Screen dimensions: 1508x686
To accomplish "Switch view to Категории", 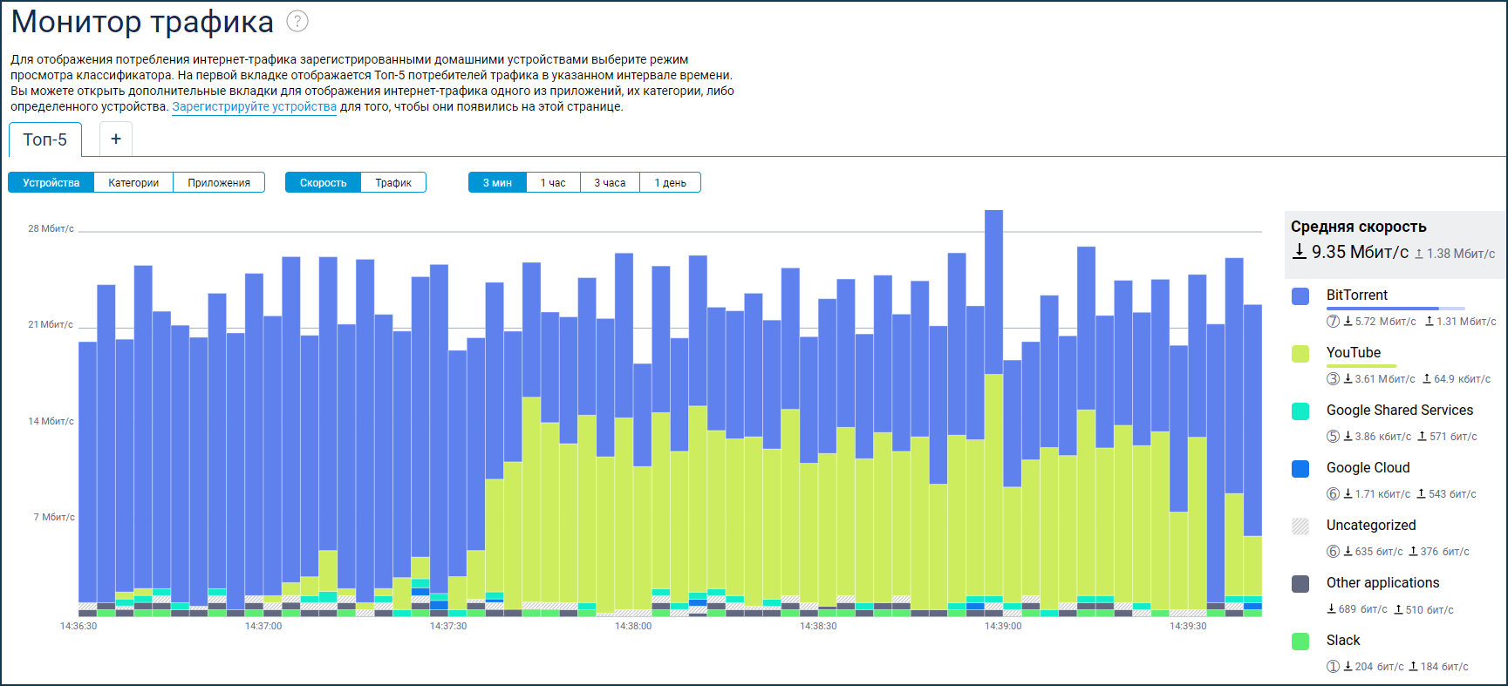I will (133, 183).
